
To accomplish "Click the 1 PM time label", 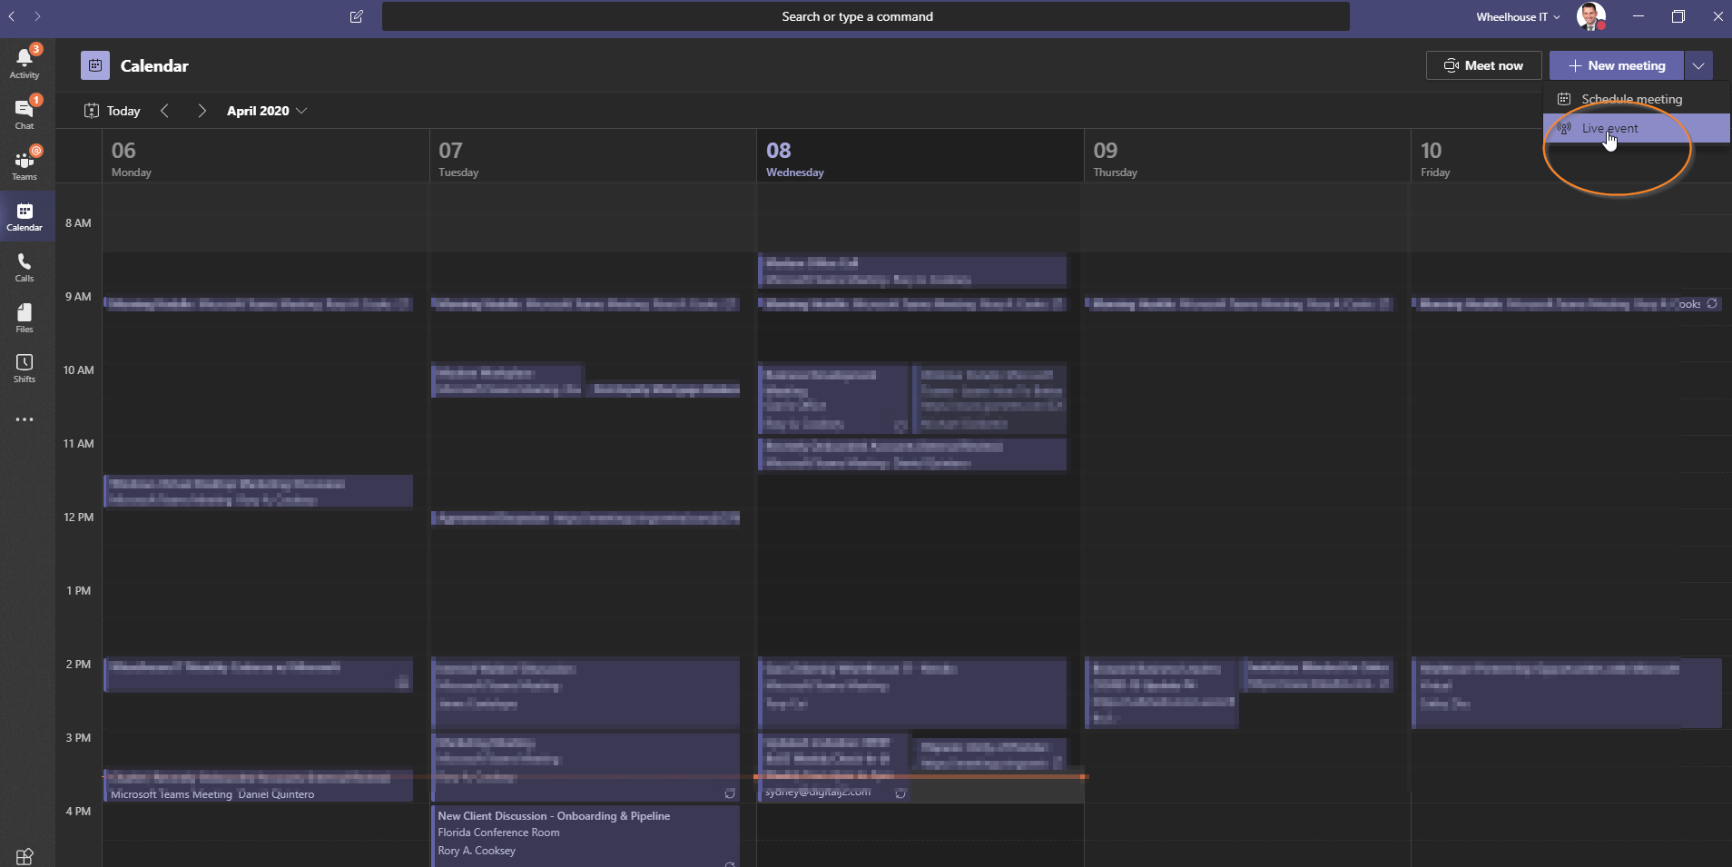I will [78, 590].
